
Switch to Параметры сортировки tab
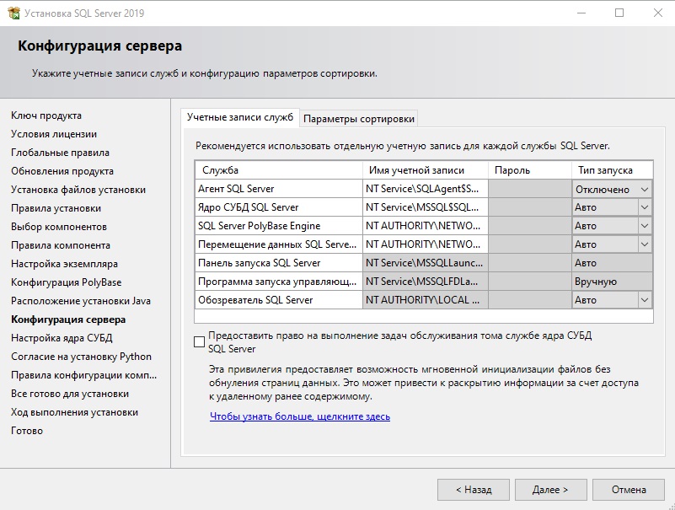[x=359, y=119]
